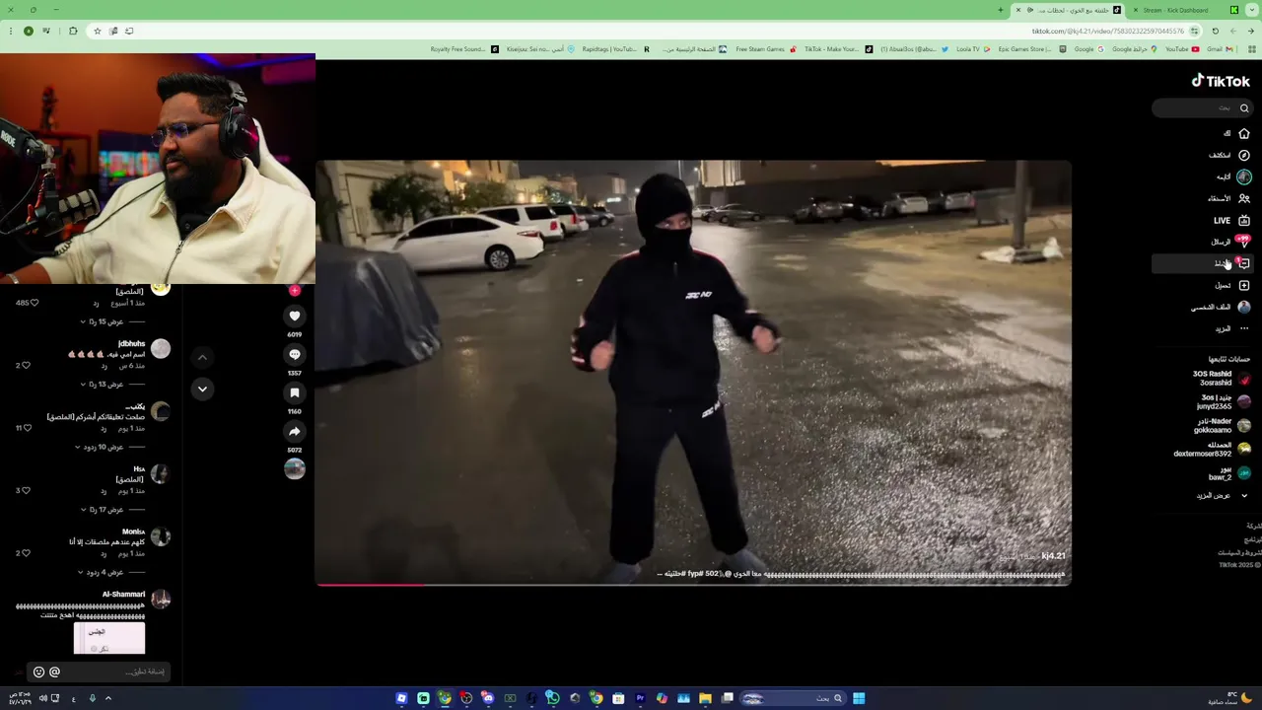Click the browser address bar URL
1262x710 pixels.
coord(1108,31)
